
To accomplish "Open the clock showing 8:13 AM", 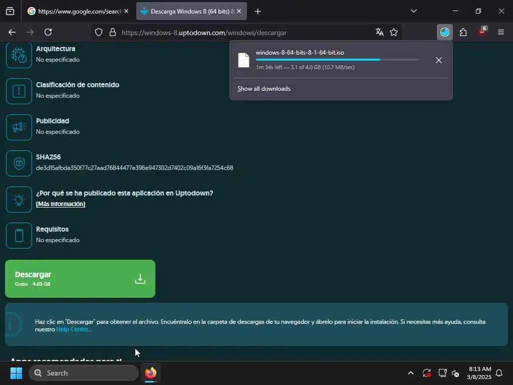I will [479, 373].
